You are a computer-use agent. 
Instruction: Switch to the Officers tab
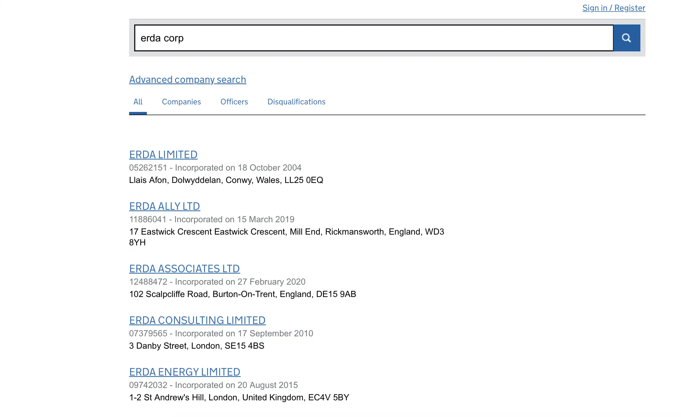click(x=234, y=102)
